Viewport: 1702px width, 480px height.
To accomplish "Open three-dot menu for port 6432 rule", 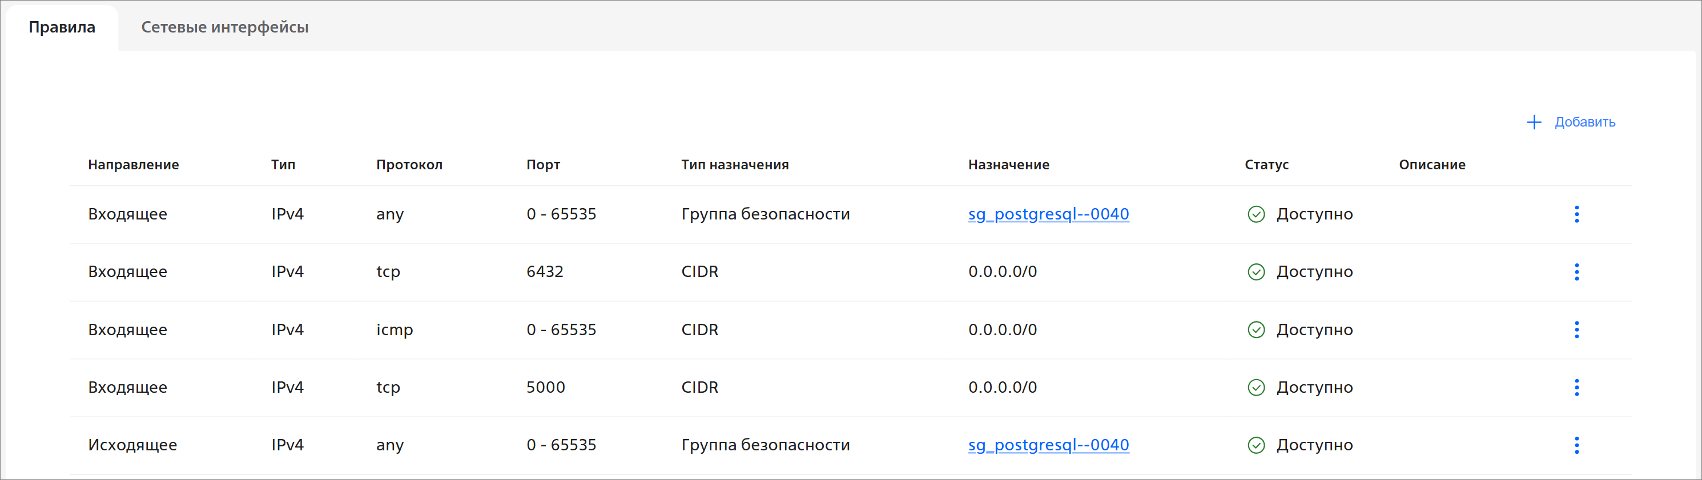I will [1576, 272].
